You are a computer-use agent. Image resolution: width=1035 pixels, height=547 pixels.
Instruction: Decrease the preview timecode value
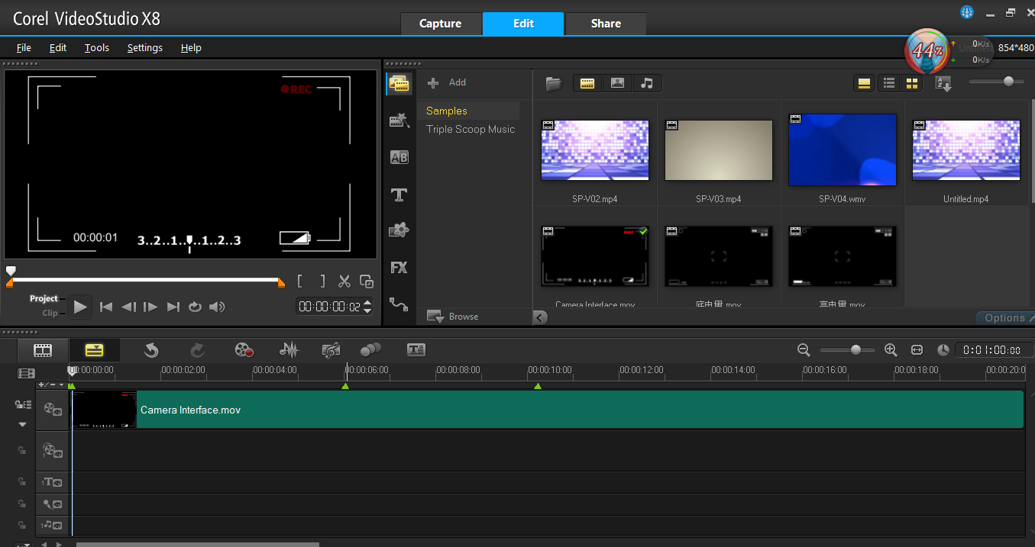click(x=367, y=311)
